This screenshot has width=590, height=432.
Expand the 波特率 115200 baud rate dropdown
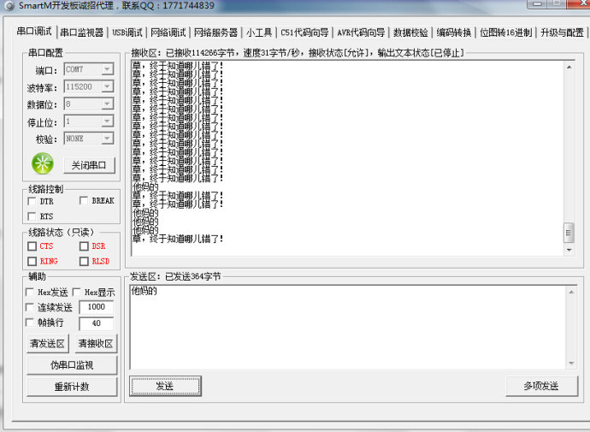tap(89, 86)
